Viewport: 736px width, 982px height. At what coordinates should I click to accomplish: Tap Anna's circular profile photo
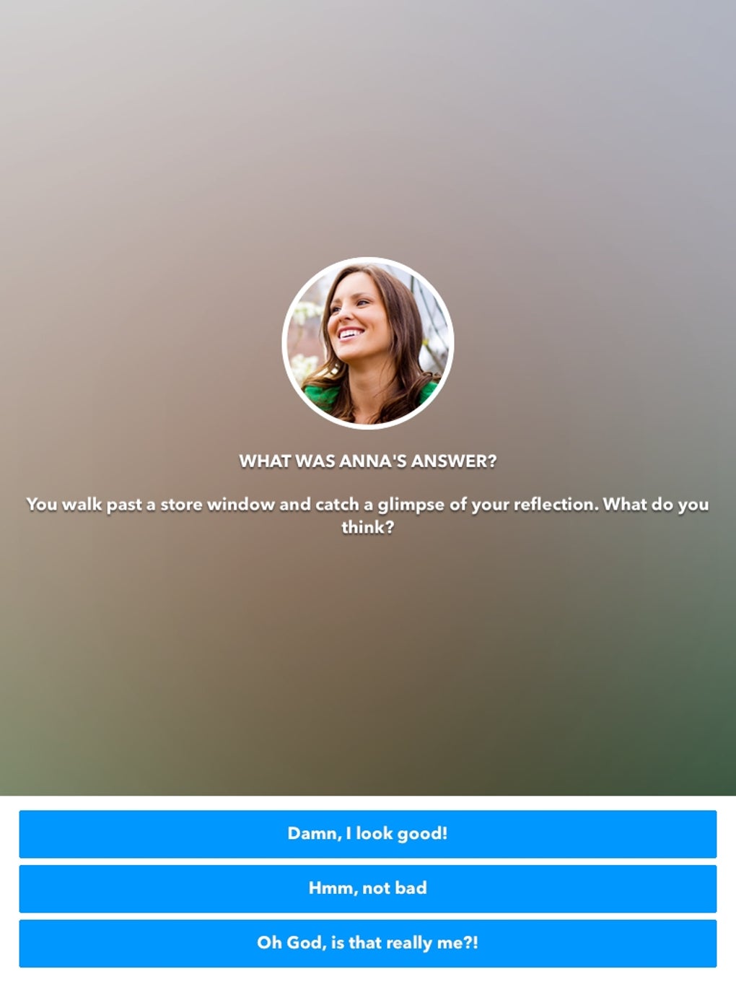[367, 343]
